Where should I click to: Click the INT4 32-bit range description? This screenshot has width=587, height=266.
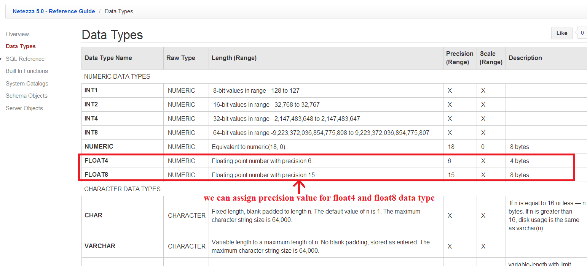tap(286, 119)
